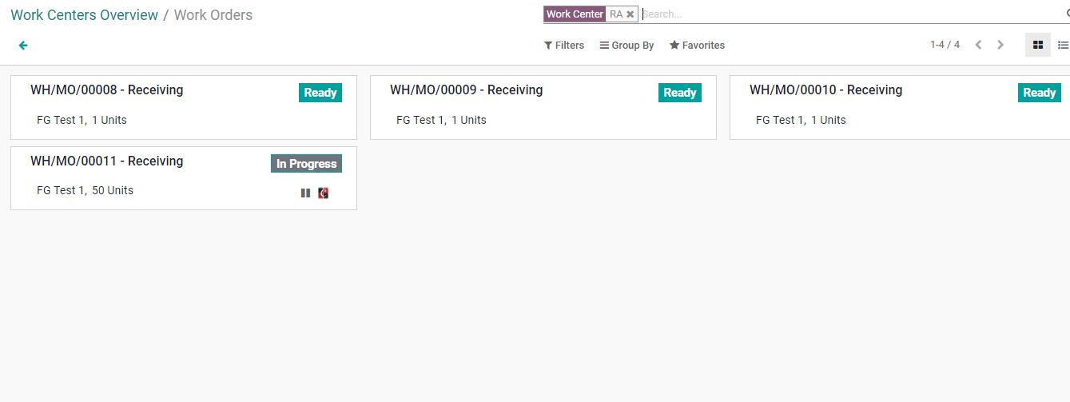Go to previous page of results
This screenshot has width=1070, height=402.
(x=978, y=45)
